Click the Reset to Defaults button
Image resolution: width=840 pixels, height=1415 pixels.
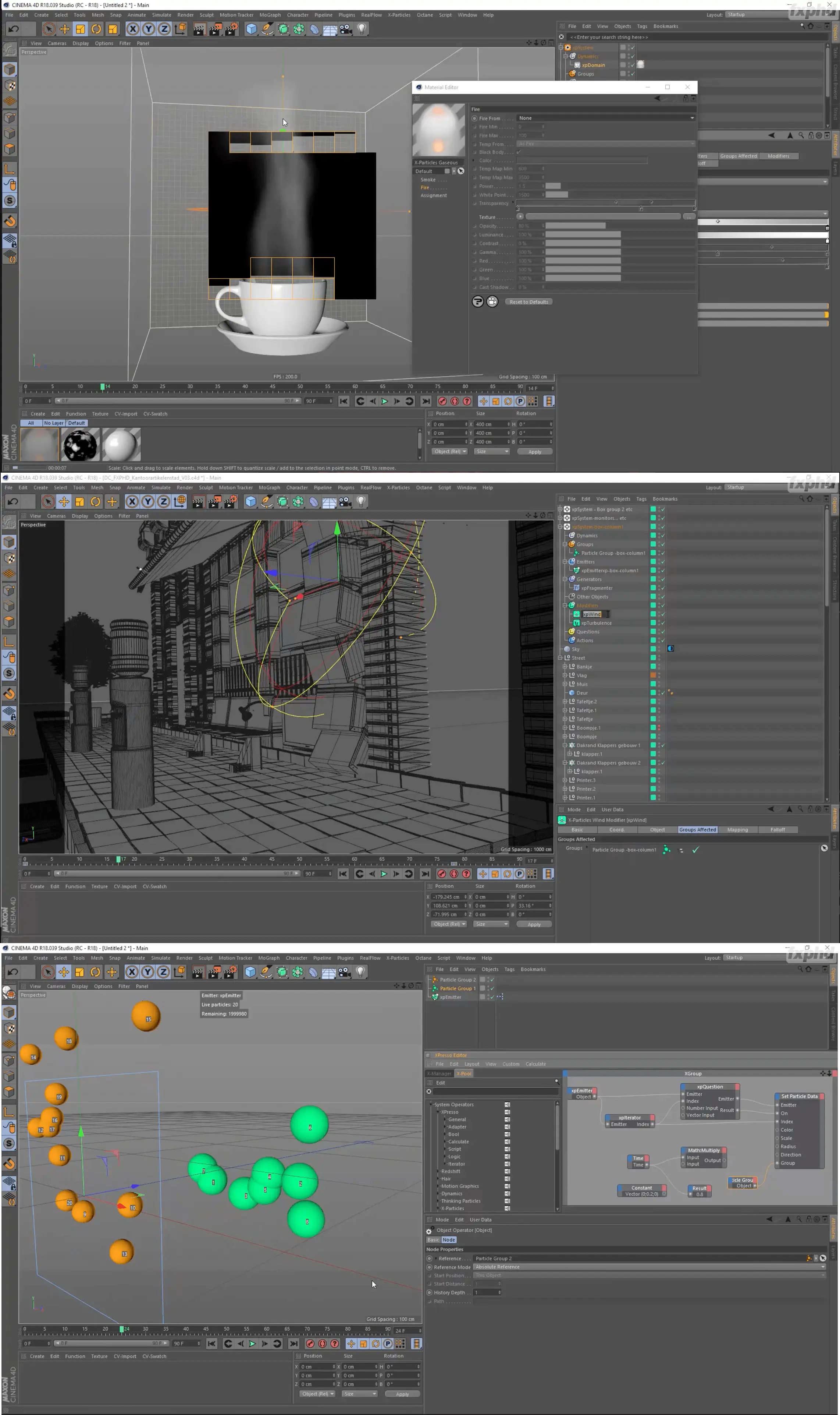click(x=529, y=302)
